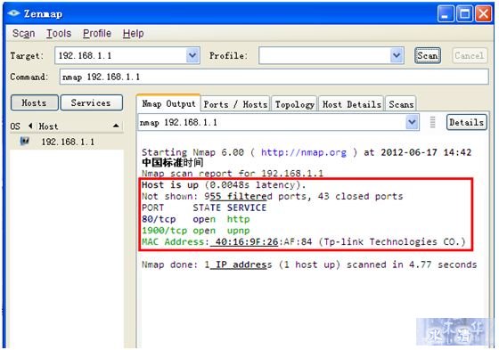Show the Services list panel
This screenshot has height=350, width=499.
click(x=91, y=102)
